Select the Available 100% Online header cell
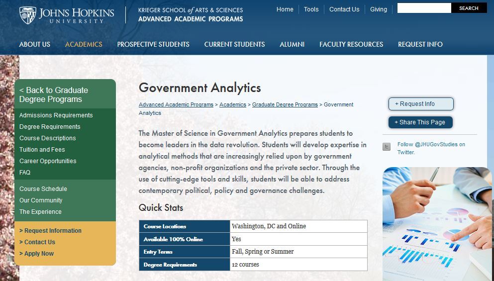The image size is (494, 281). (x=185, y=239)
